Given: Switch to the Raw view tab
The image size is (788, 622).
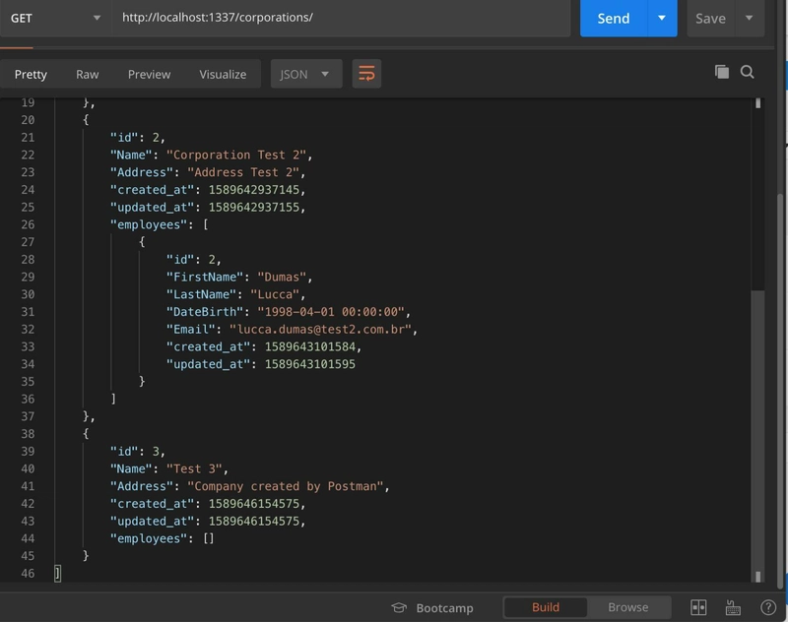Looking at the screenshot, I should [88, 74].
